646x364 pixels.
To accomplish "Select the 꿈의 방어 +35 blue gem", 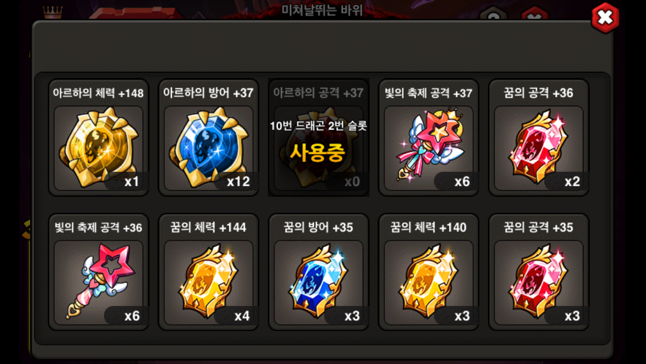I will (x=318, y=272).
